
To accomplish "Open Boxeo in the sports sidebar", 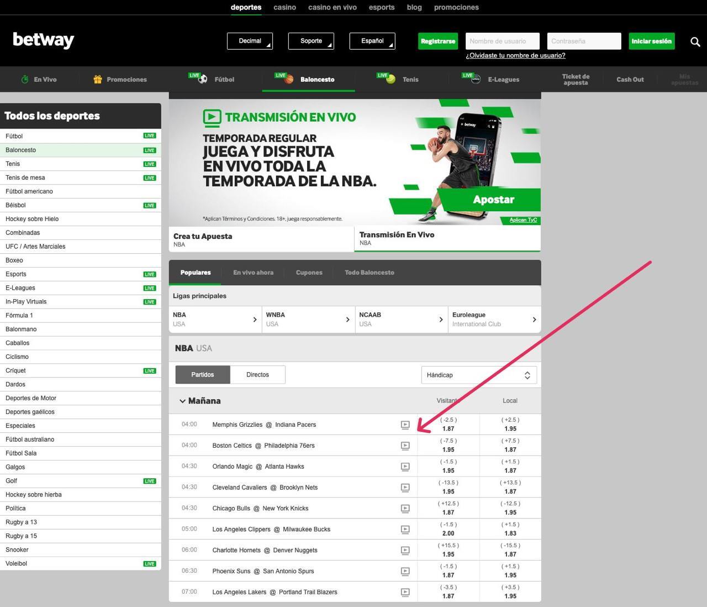I will tap(81, 260).
